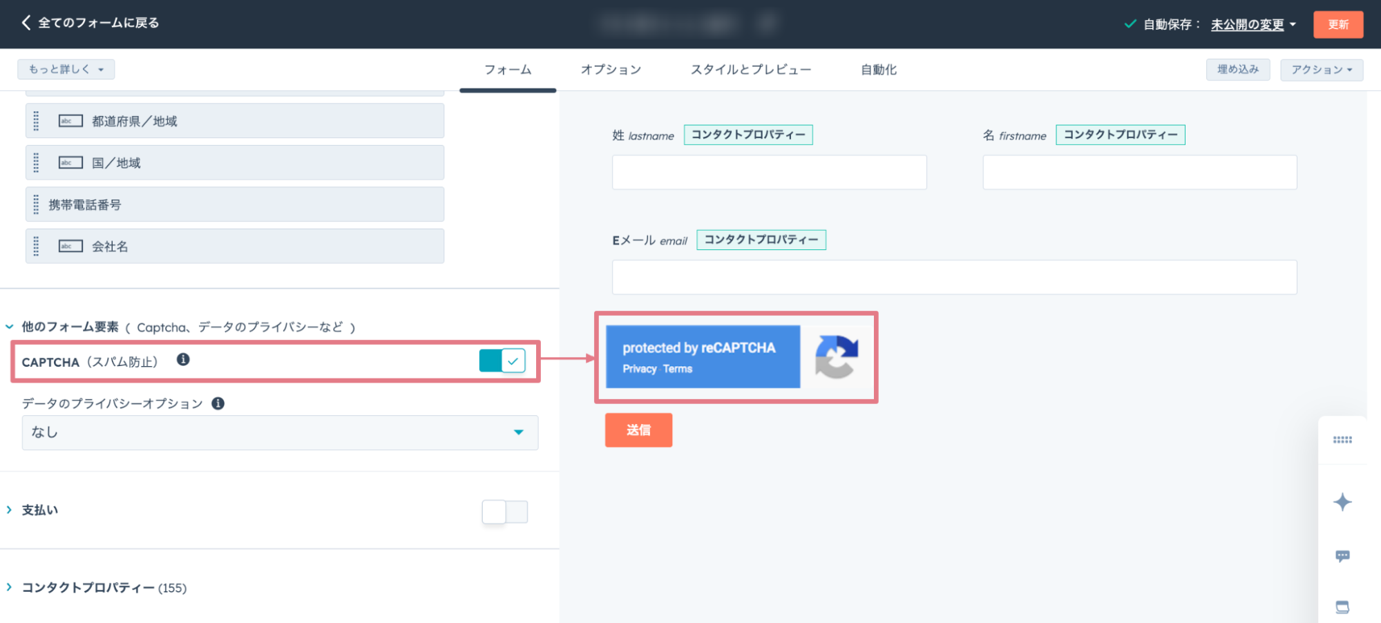Click the bottom window icon on right sidebar

(1342, 607)
